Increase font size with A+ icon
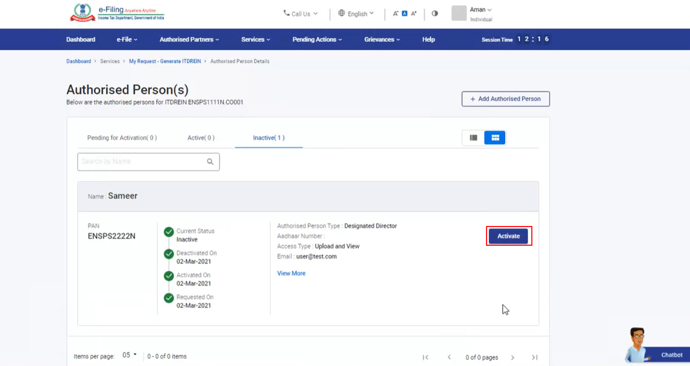Image resolution: width=690 pixels, height=366 pixels. coord(414,13)
